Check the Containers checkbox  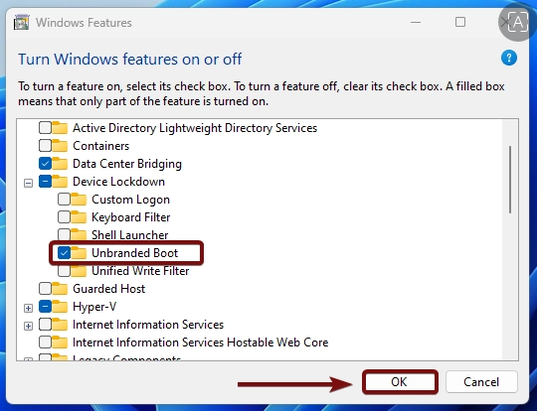[x=45, y=146]
